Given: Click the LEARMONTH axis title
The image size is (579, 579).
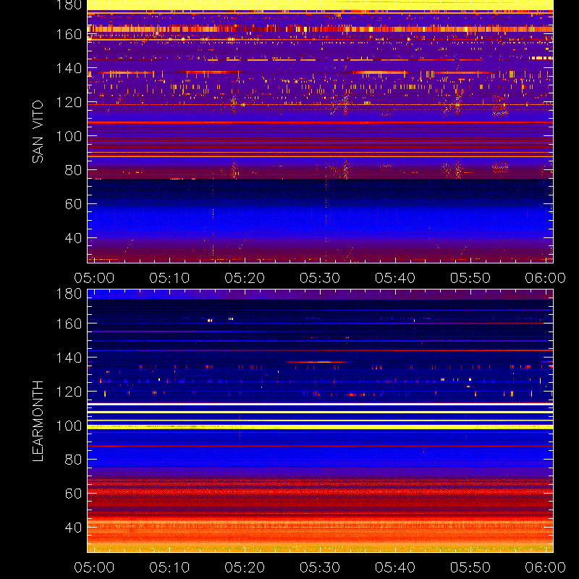Looking at the screenshot, I should [38, 421].
